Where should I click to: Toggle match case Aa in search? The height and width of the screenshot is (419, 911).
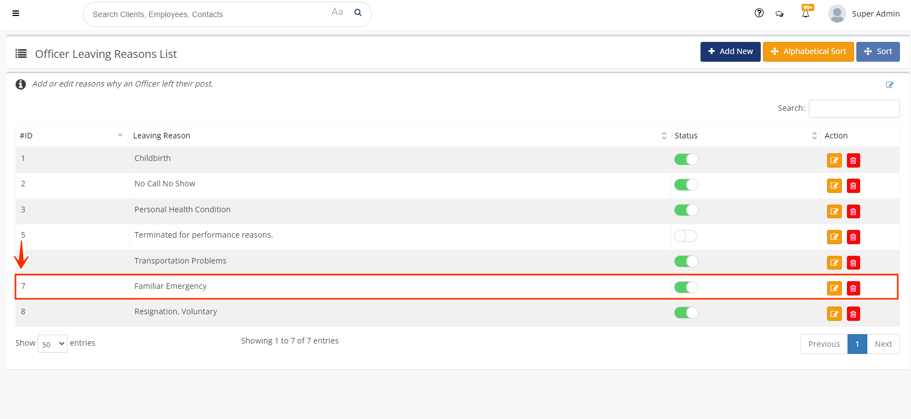coord(337,12)
